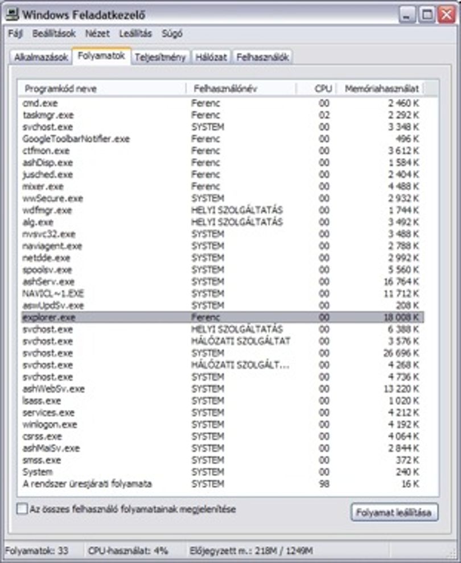Screen dimensions: 461x563
Task: Sort by CPU column header
Action: click(316, 89)
